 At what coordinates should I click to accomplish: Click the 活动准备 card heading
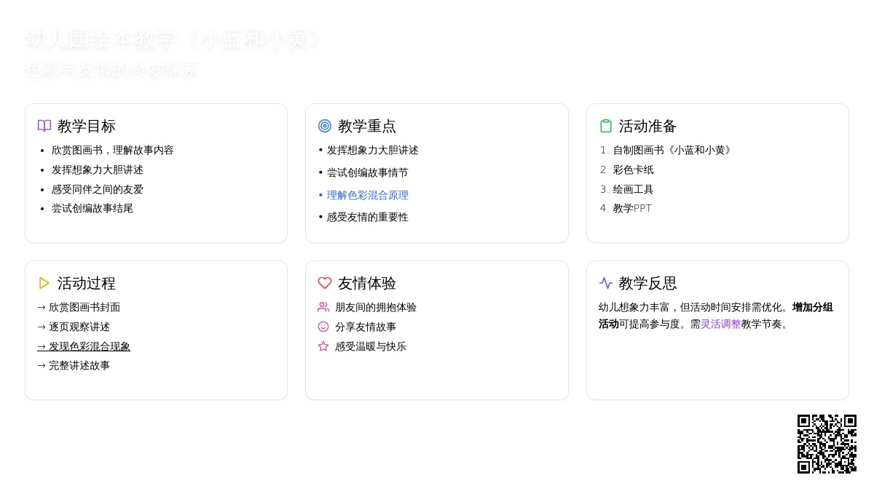(x=648, y=126)
